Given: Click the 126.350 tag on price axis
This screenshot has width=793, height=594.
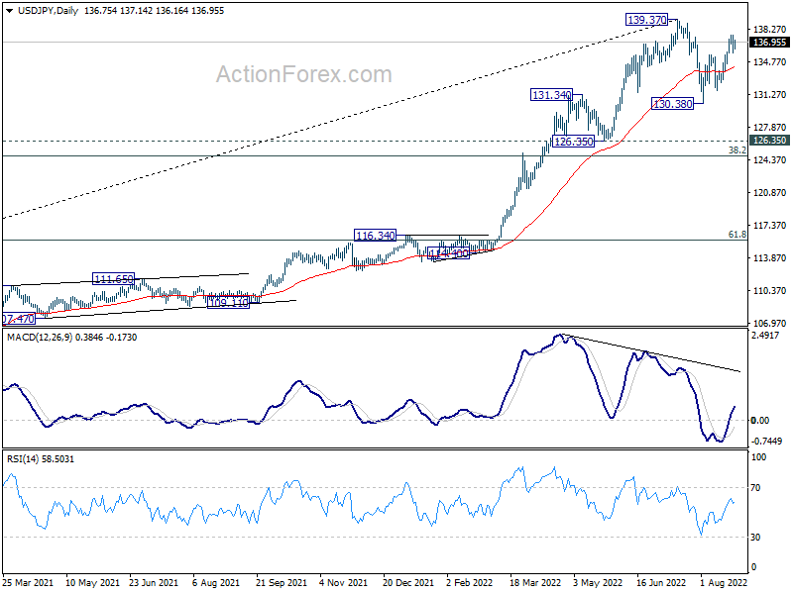Looking at the screenshot, I should pyautogui.click(x=769, y=141).
